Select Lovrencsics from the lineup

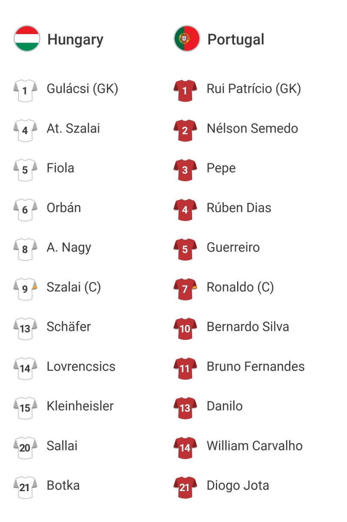(x=81, y=366)
